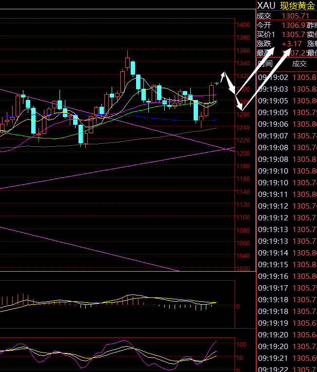317x372 pixels.
Task: Select the 09:19:02 tick record row
Action: tap(287, 77)
